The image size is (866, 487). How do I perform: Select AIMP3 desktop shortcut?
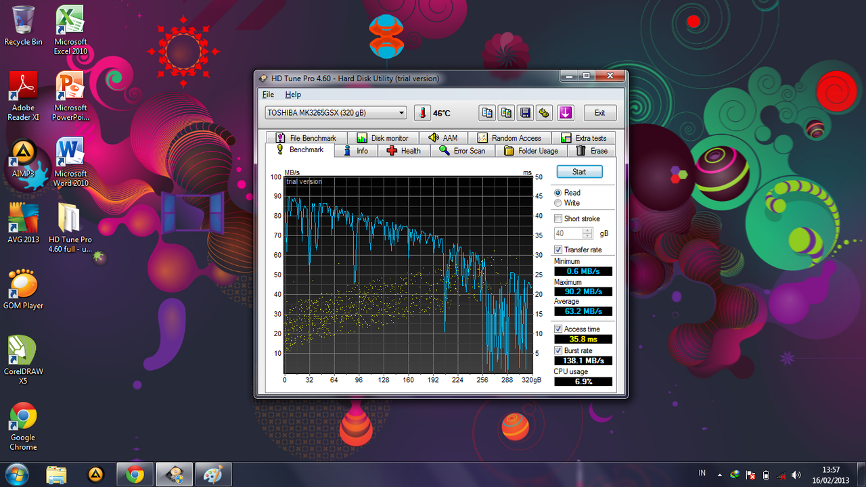pyautogui.click(x=23, y=158)
